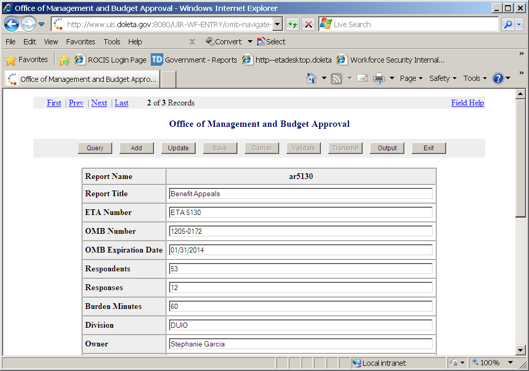Screen dimensions: 529x371
Task: Click the Print icon in command bar
Action: [x=379, y=78]
